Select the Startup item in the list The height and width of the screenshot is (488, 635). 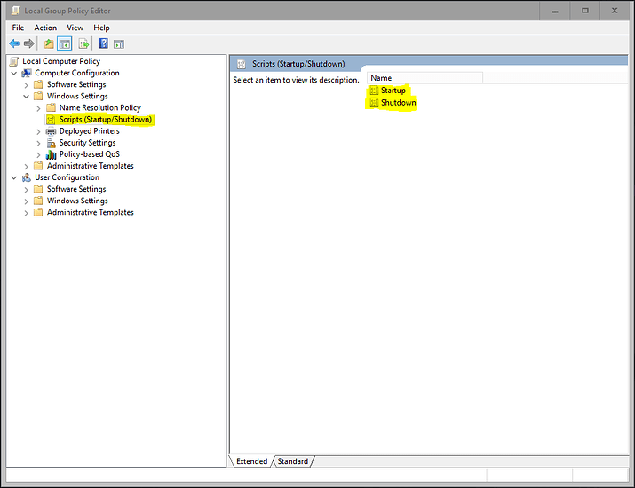click(393, 91)
